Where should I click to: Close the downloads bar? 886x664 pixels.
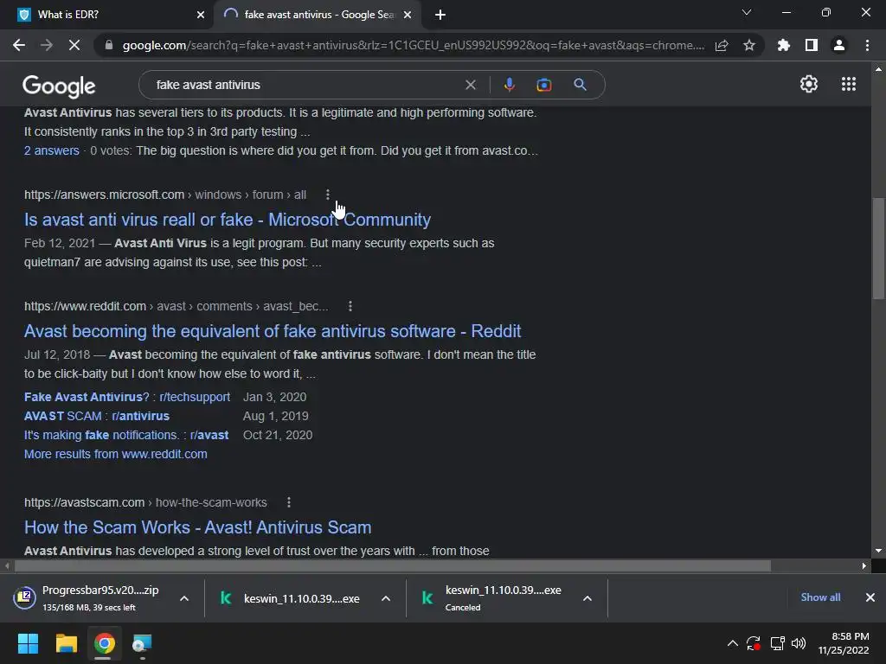point(870,597)
